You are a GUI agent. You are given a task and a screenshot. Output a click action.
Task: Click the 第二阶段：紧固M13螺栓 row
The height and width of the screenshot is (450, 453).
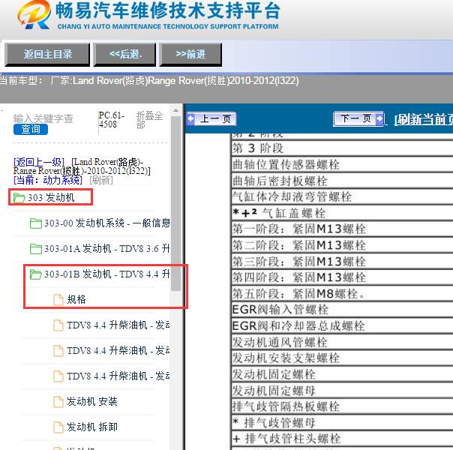click(342, 245)
